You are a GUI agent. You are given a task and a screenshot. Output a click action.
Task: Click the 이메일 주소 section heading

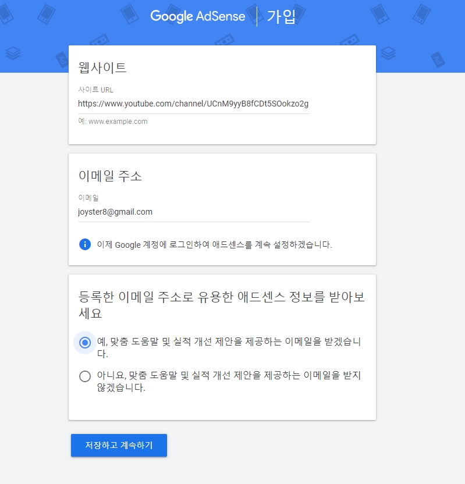(110, 176)
